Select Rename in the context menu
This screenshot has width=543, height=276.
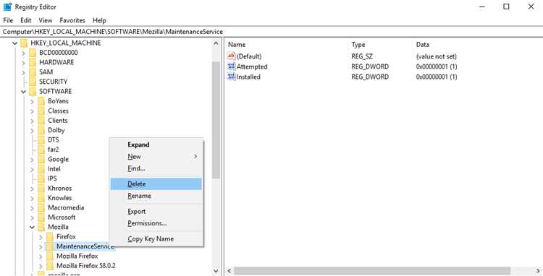coord(156,196)
